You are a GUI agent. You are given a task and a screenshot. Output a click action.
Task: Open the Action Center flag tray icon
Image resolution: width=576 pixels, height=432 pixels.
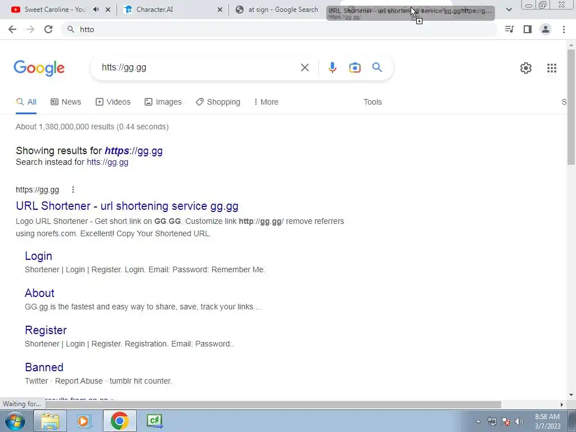point(506,421)
